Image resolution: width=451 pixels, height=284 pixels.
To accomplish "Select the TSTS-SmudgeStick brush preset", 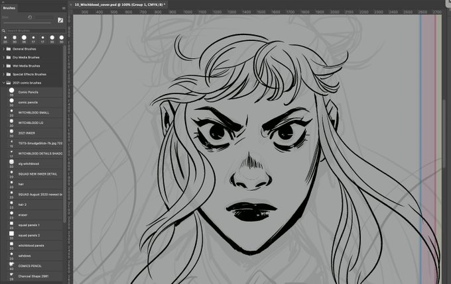I will coord(34,143).
